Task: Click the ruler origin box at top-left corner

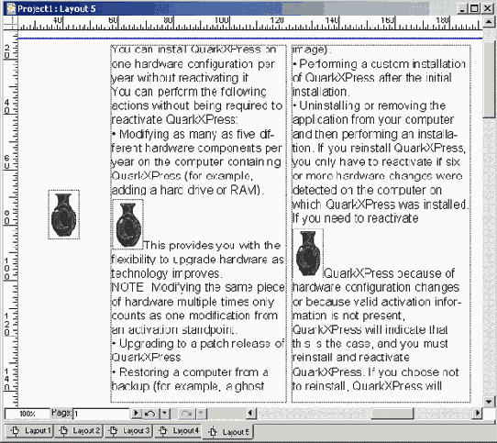Action: (x=11, y=22)
